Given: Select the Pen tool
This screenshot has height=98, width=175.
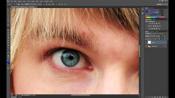Looking at the screenshot, I should (x=8, y=45).
